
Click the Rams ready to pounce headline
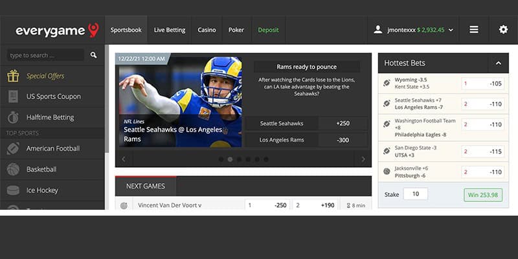306,67
